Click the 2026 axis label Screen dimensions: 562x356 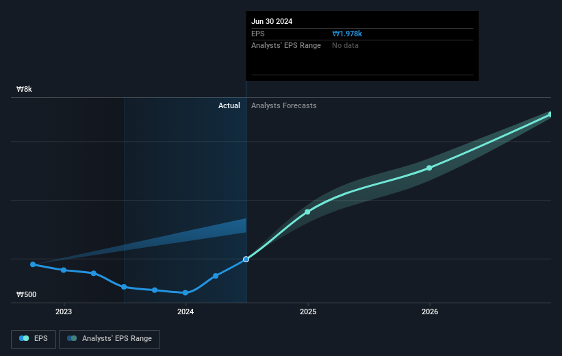430,312
